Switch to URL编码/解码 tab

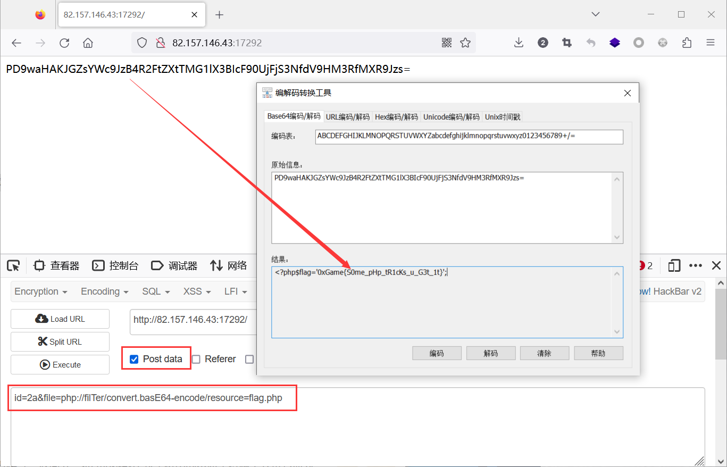[348, 116]
